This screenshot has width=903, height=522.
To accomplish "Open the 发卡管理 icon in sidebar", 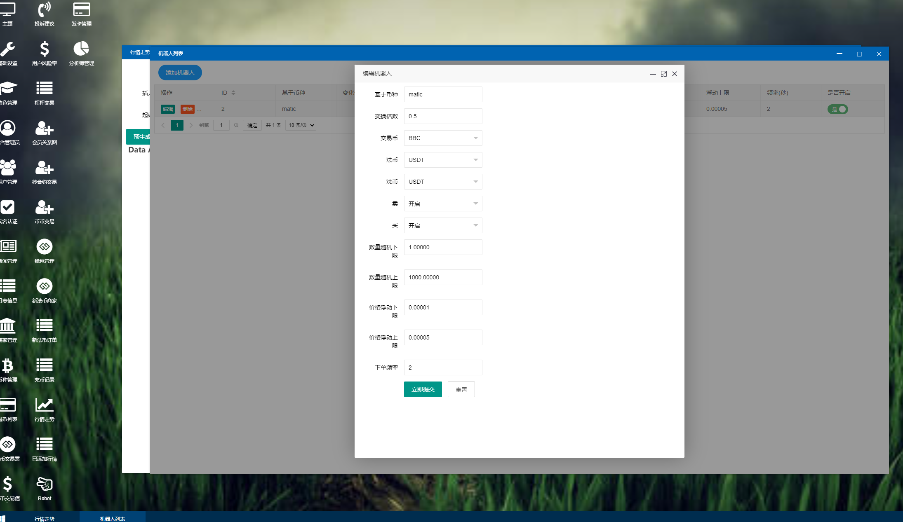I will coord(81,14).
